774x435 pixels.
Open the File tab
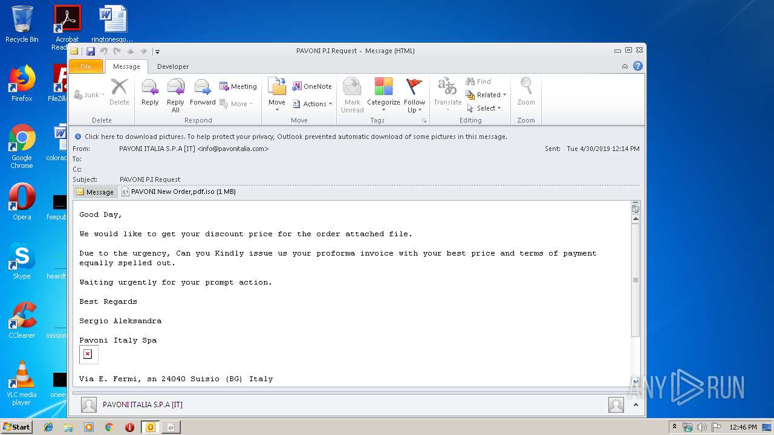86,66
